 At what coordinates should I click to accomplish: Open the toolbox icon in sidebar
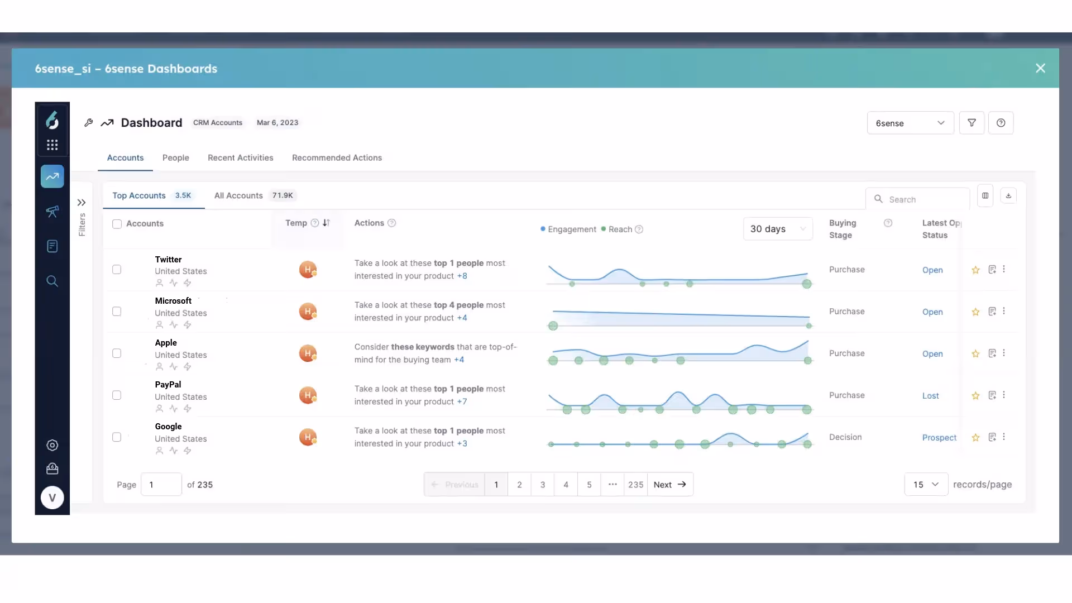(x=52, y=468)
